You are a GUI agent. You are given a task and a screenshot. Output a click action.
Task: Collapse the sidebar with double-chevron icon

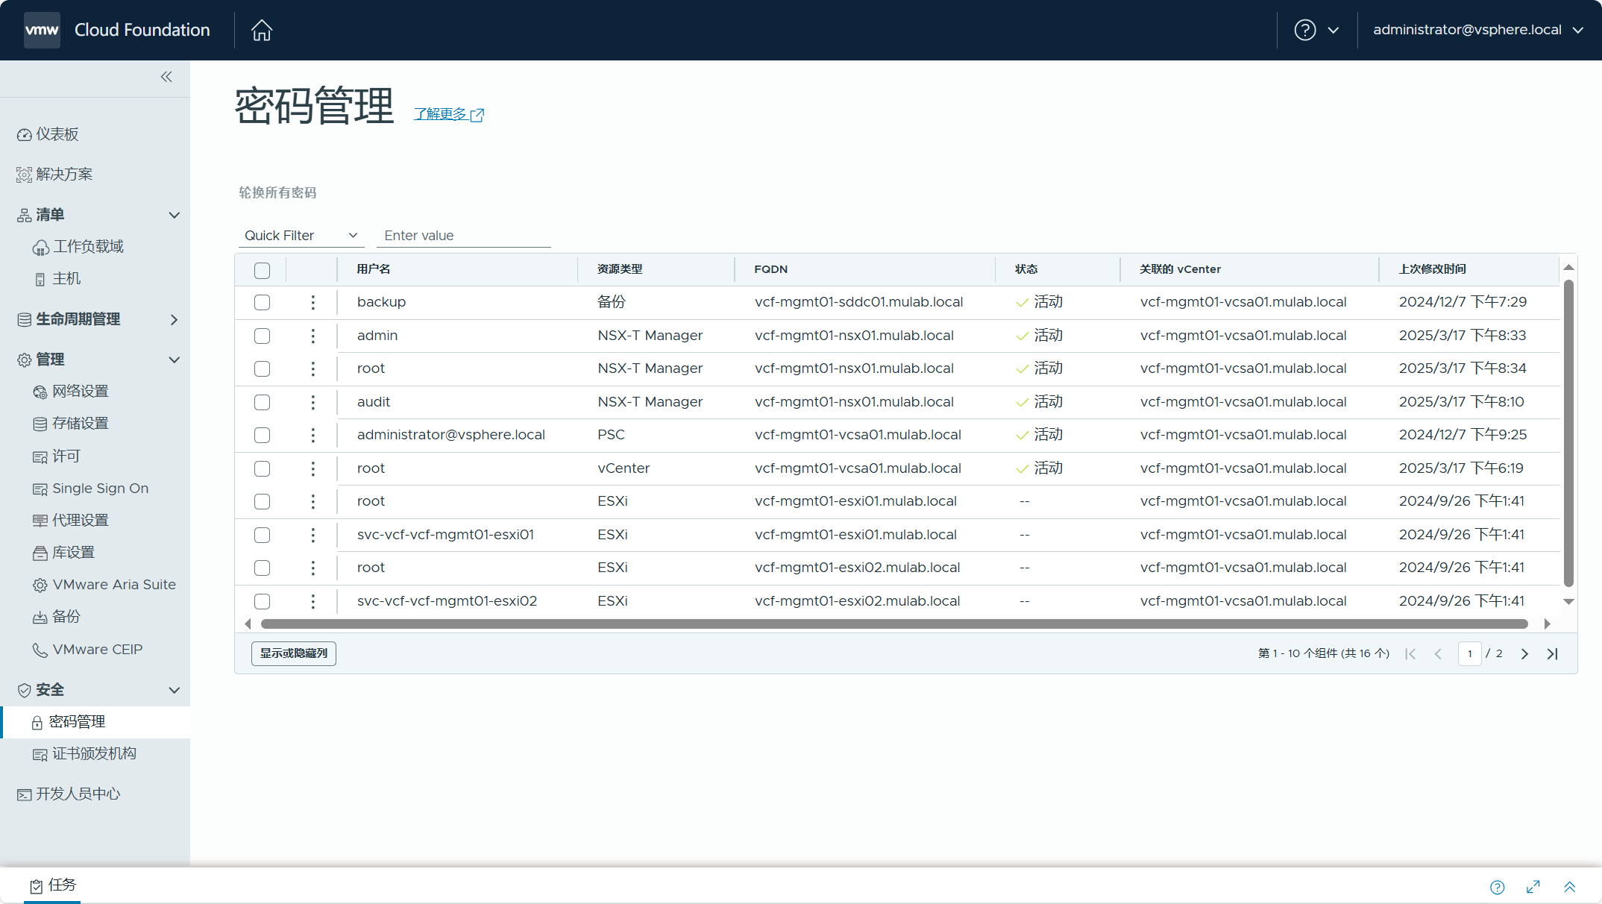166,77
